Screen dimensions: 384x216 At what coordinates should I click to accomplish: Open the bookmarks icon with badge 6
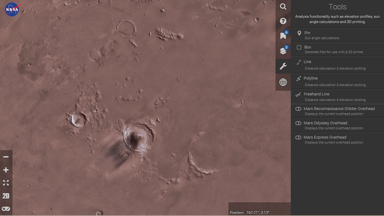pos(283,36)
